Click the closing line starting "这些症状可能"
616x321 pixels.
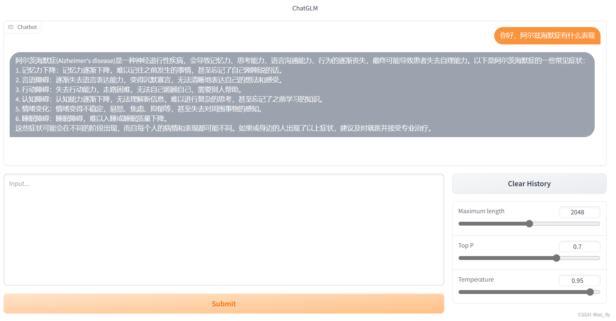[225, 128]
